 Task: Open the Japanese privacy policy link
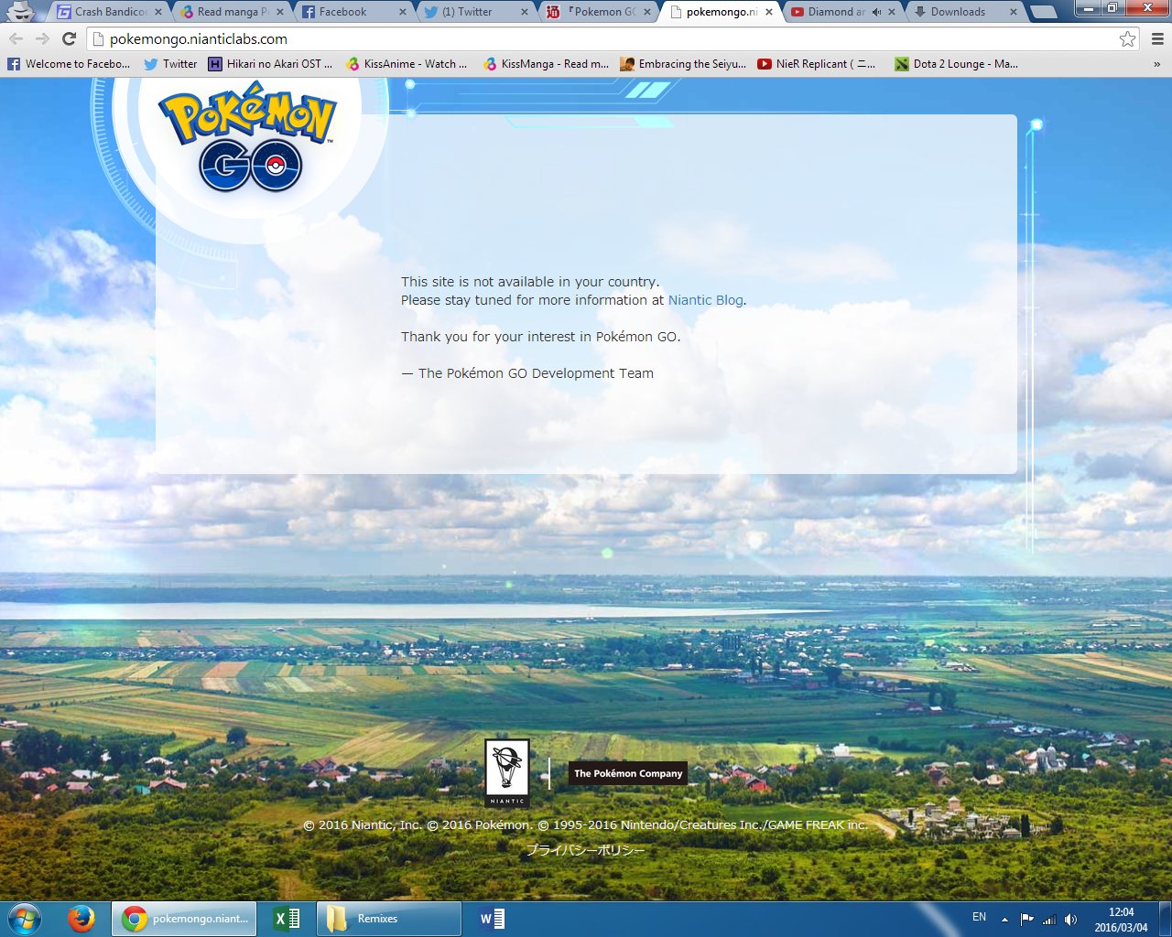click(585, 850)
